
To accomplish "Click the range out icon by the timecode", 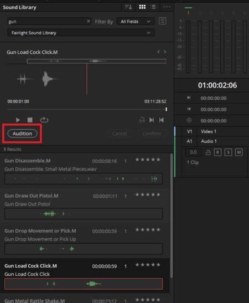I will pyautogui.click(x=189, y=109).
